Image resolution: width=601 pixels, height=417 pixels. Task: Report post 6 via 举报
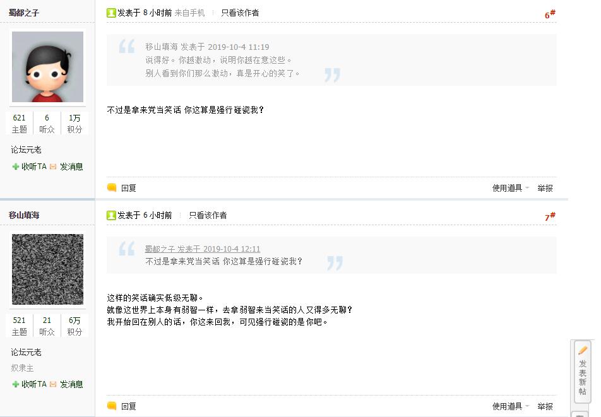(545, 188)
